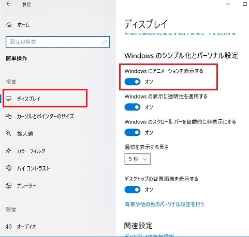Open カラー フィルター settings page
This screenshot has height=237, width=249.
[33, 151]
